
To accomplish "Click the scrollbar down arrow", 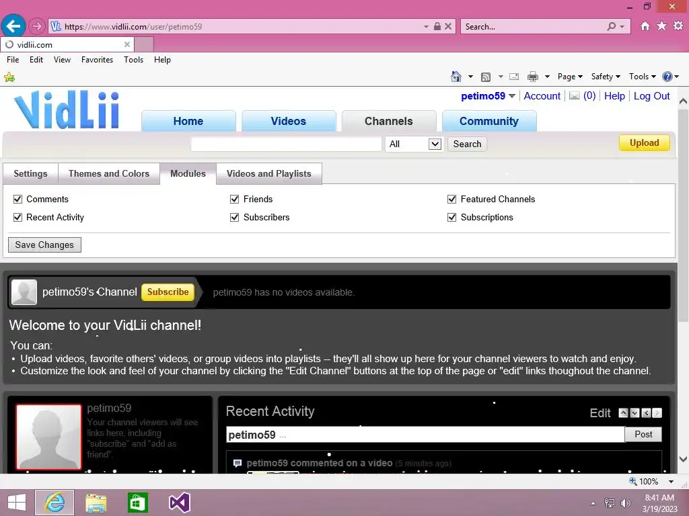I will tap(684, 460).
